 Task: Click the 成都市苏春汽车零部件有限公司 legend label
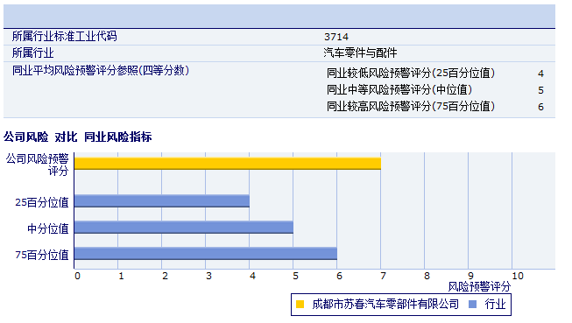385,304
